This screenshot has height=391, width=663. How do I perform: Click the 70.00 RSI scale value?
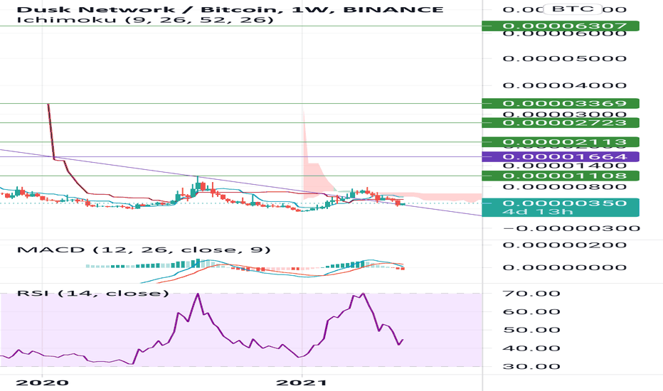pyautogui.click(x=532, y=294)
